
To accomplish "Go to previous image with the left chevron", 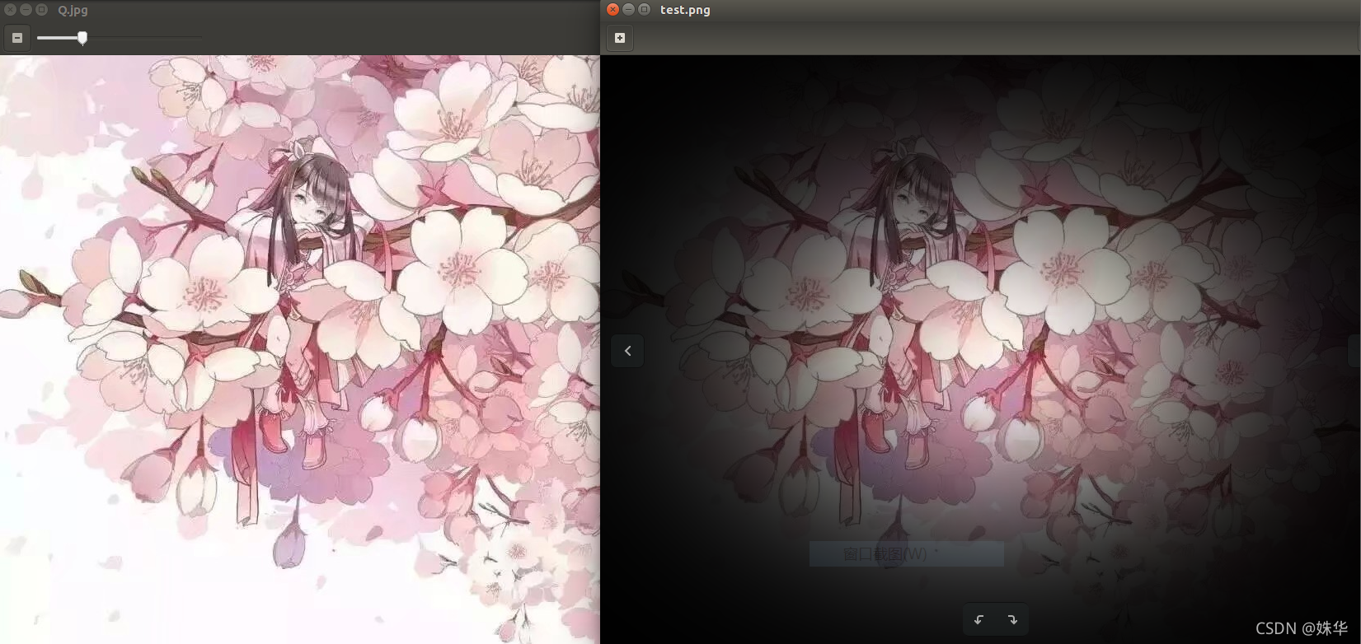I will pyautogui.click(x=627, y=351).
